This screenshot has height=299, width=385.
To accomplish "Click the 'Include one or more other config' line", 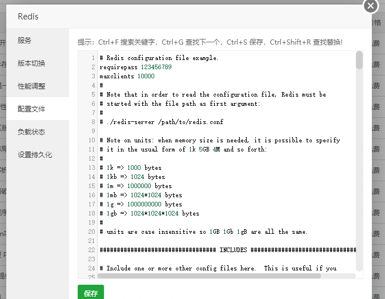I will (218, 268).
